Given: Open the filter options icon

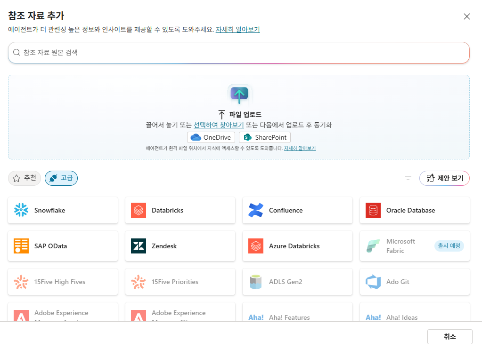Looking at the screenshot, I should coord(408,178).
